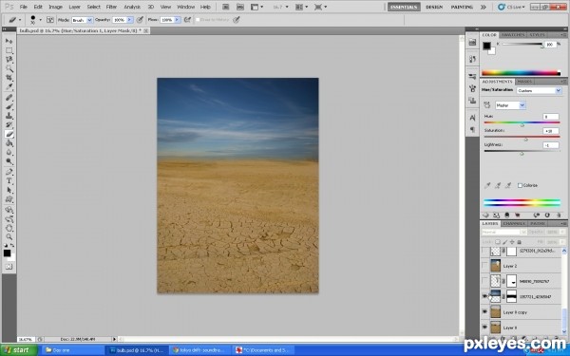Enable the Colorize checkbox
The height and width of the screenshot is (356, 570).
pyautogui.click(x=520, y=185)
